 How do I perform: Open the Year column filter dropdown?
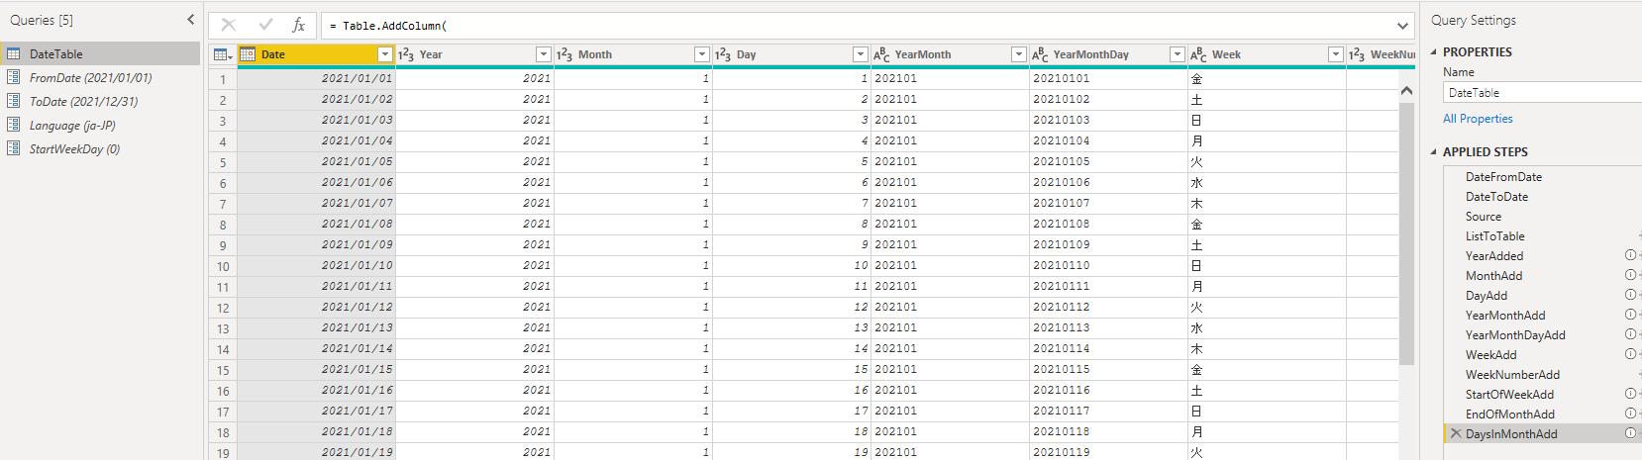(544, 54)
